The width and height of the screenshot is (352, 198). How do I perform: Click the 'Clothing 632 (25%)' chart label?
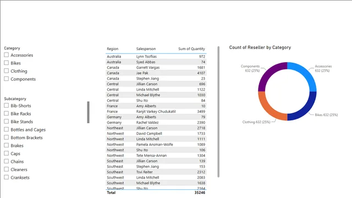click(x=256, y=122)
